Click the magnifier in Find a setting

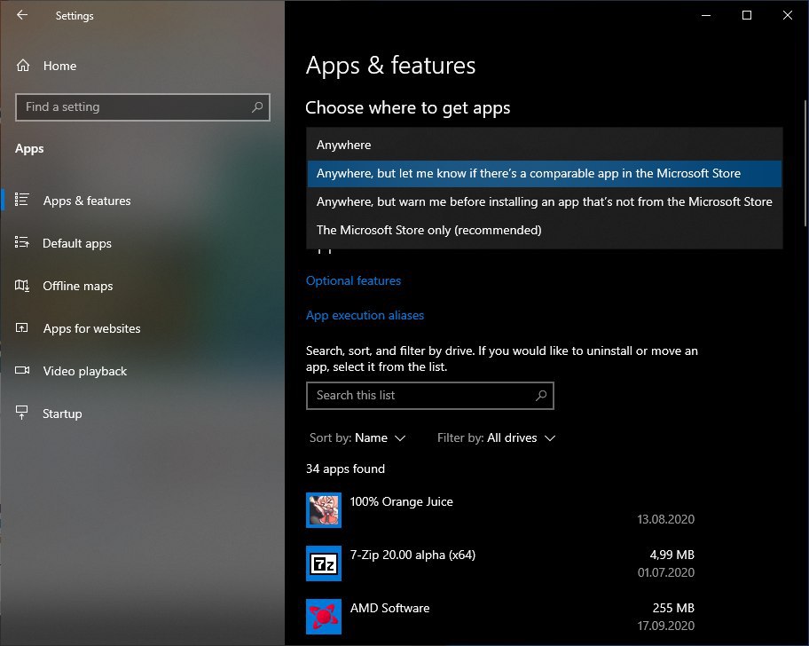pyautogui.click(x=257, y=106)
